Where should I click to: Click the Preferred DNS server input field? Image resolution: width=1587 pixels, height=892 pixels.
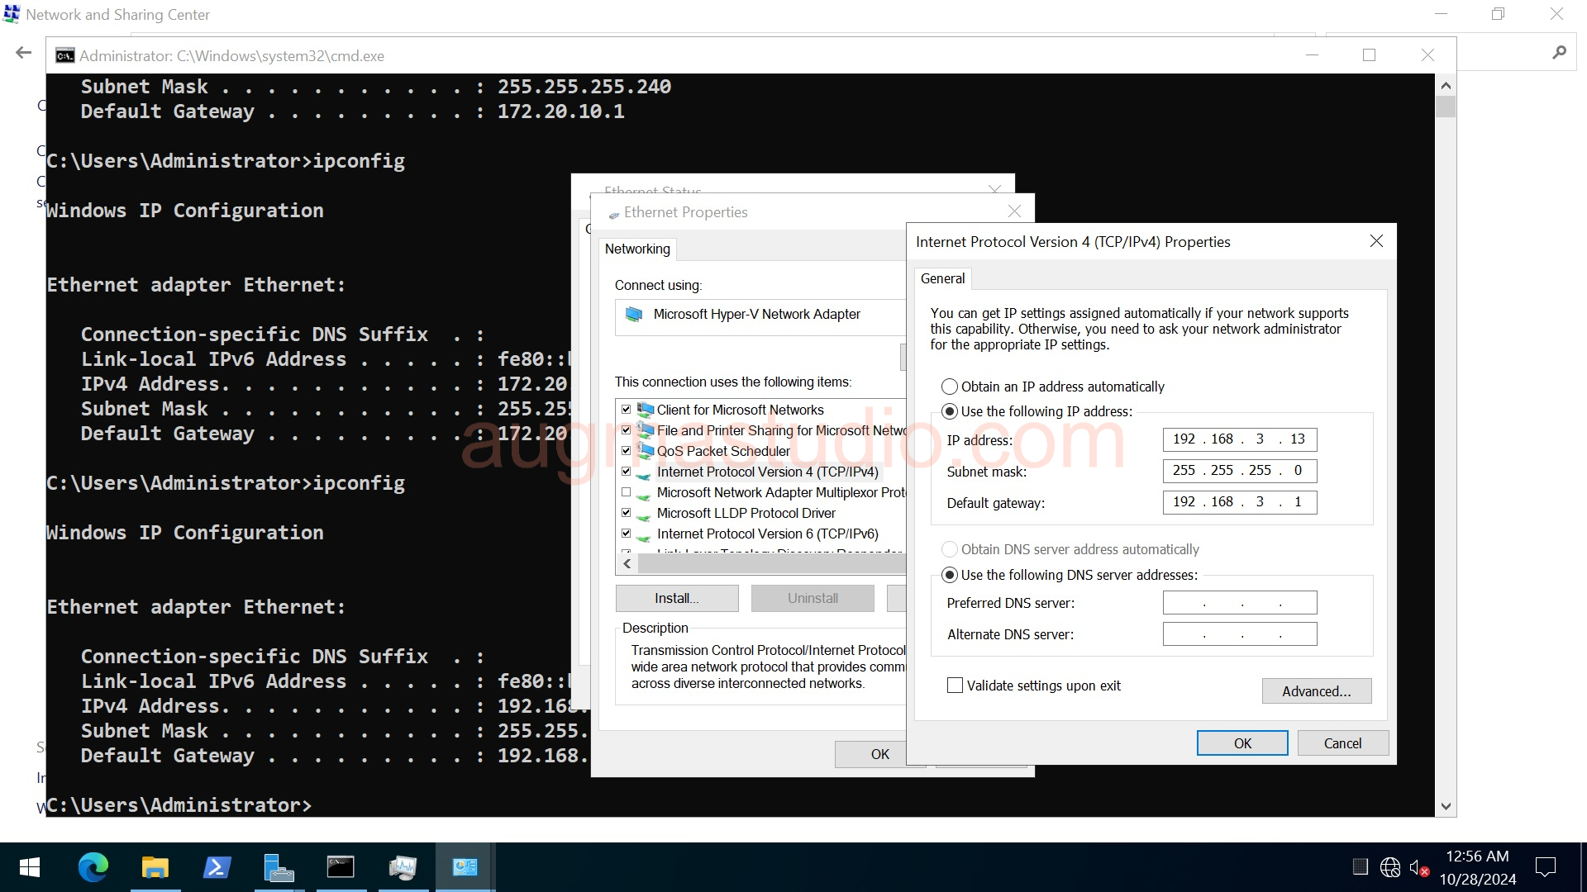click(1239, 602)
